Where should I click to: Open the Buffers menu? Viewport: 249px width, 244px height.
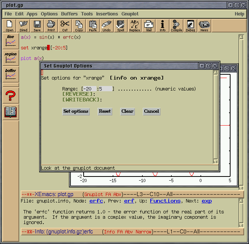tap(69, 14)
